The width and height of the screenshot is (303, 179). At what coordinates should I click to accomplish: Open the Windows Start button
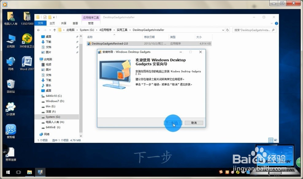[x=8, y=172]
